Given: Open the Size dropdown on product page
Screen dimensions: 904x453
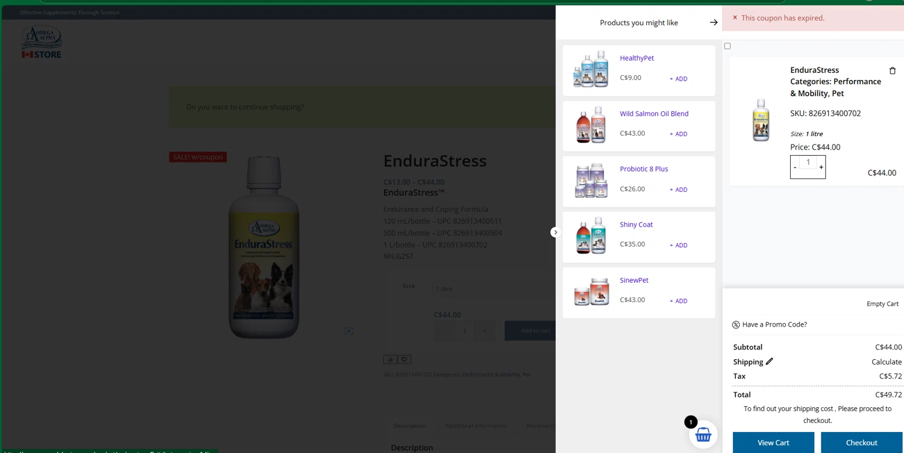Looking at the screenshot, I should click(494, 289).
